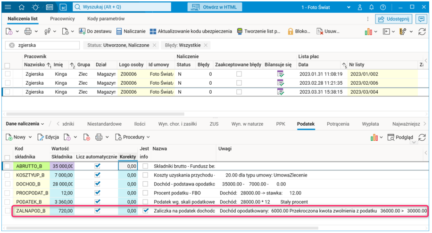Open the ZUS tab

point(214,124)
